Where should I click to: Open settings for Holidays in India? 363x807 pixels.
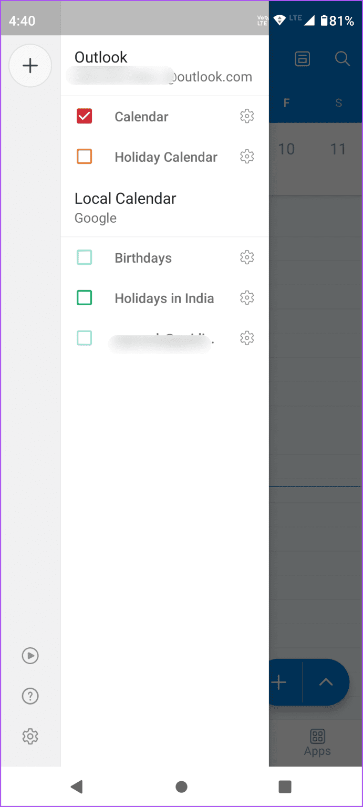[247, 297]
